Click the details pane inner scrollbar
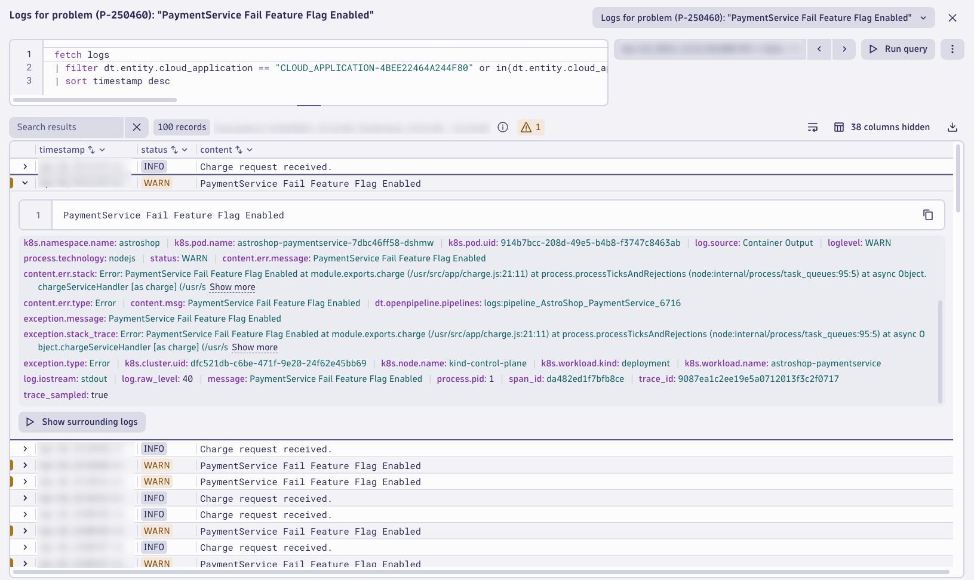Screen dimensions: 974x580 point(940,351)
